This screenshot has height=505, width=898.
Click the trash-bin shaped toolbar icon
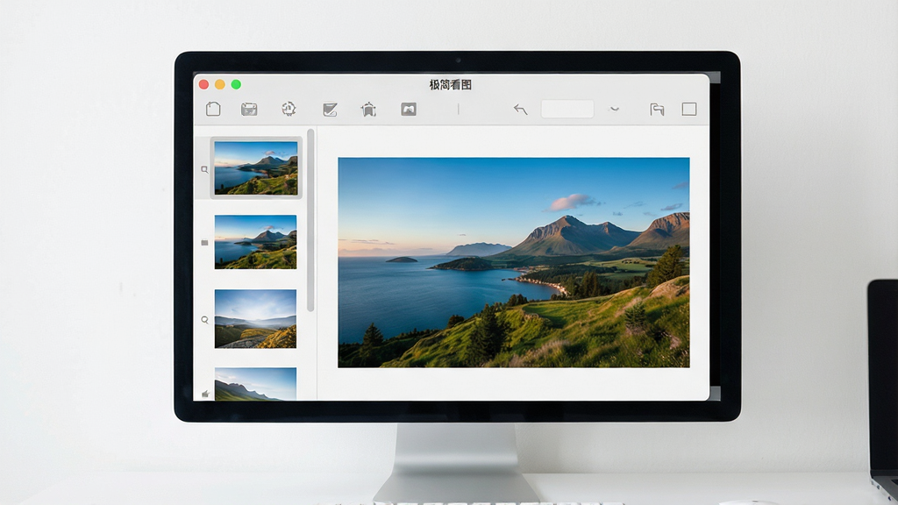coord(368,110)
